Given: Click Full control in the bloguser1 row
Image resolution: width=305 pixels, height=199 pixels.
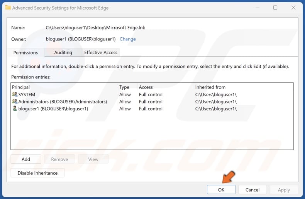Looking at the screenshot, I should click(x=151, y=109).
